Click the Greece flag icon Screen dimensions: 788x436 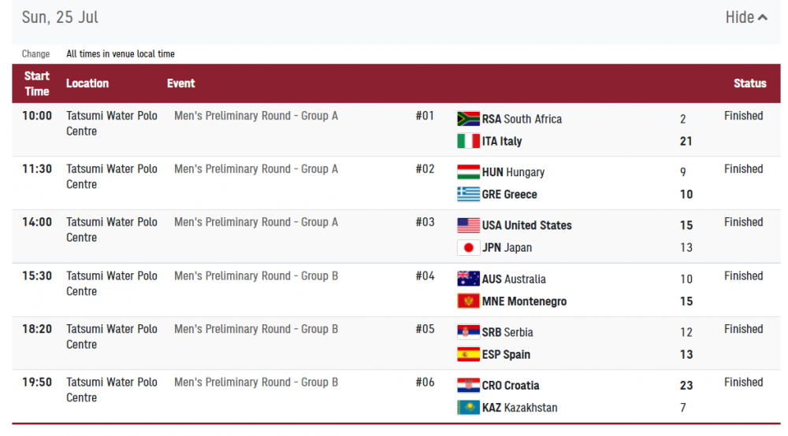(468, 194)
